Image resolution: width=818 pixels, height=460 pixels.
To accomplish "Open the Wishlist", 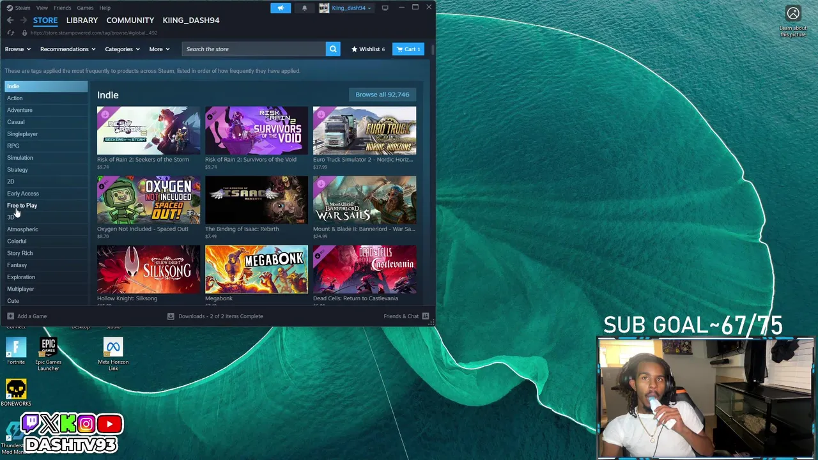I will pyautogui.click(x=368, y=49).
